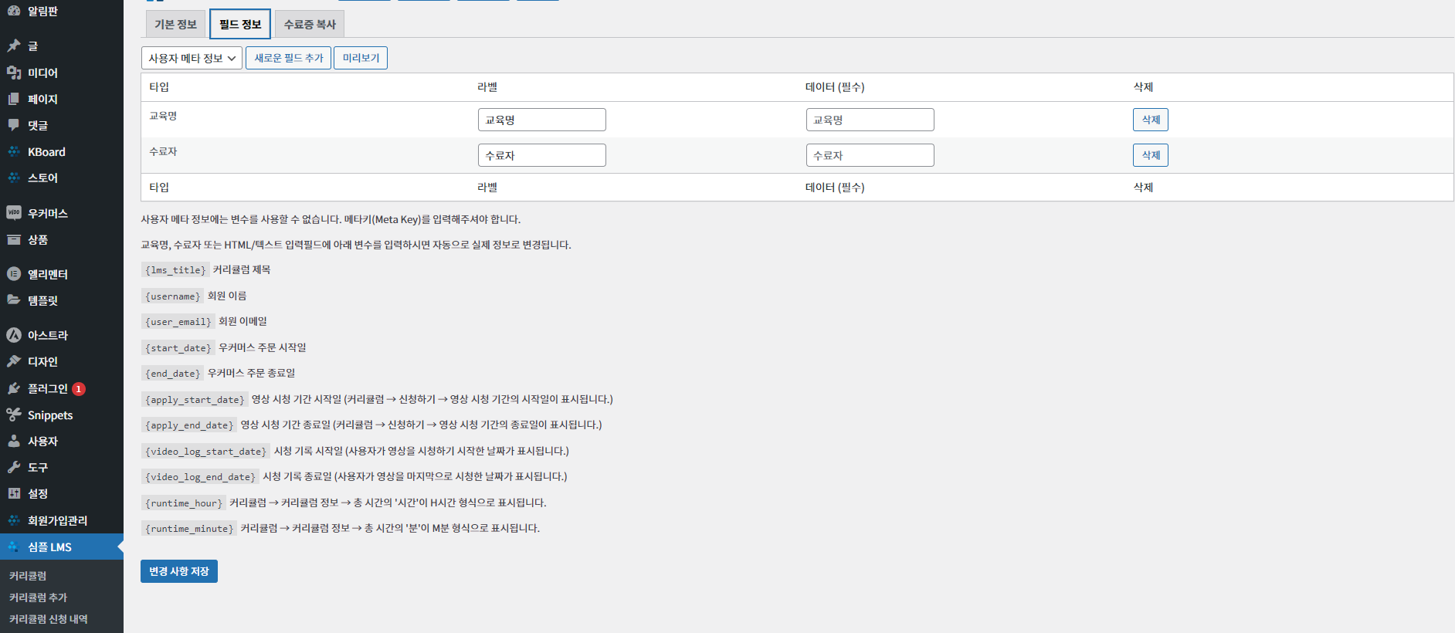This screenshot has width=1455, height=633.
Task: Click the scissors icon beside Snippets
Action: [x=14, y=415]
